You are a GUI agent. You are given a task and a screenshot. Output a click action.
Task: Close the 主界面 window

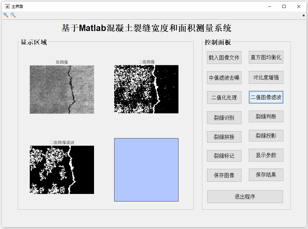[x=299, y=6]
